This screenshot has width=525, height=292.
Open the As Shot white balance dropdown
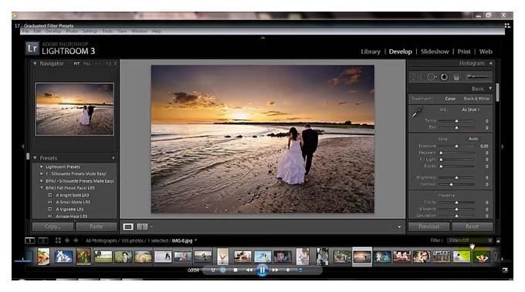pyautogui.click(x=471, y=109)
